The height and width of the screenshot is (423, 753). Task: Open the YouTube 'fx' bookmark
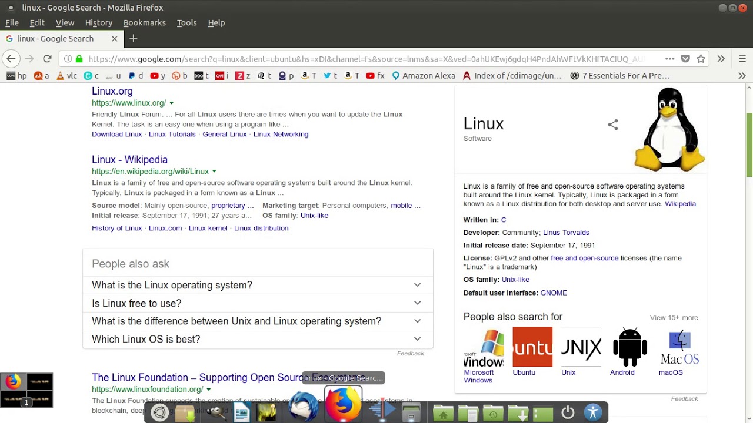pos(375,76)
